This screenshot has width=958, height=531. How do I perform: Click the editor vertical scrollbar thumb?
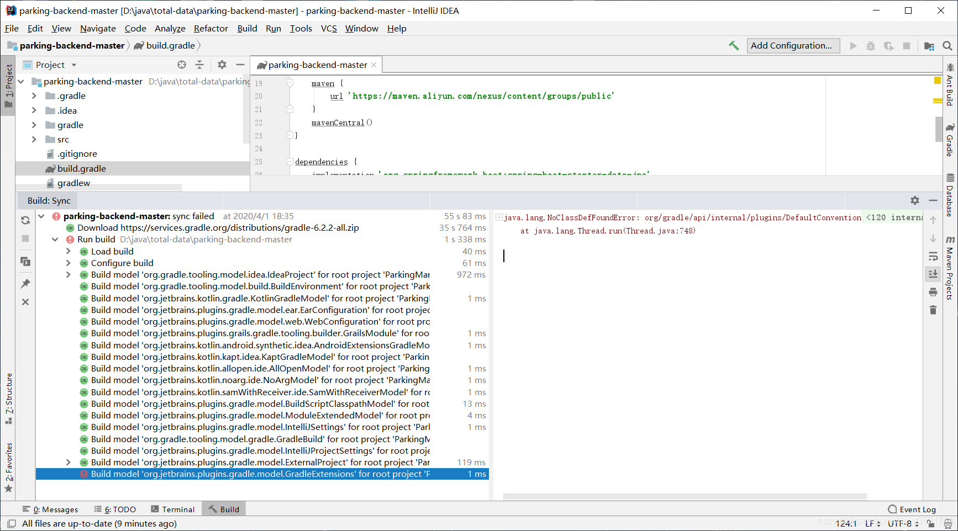939,129
